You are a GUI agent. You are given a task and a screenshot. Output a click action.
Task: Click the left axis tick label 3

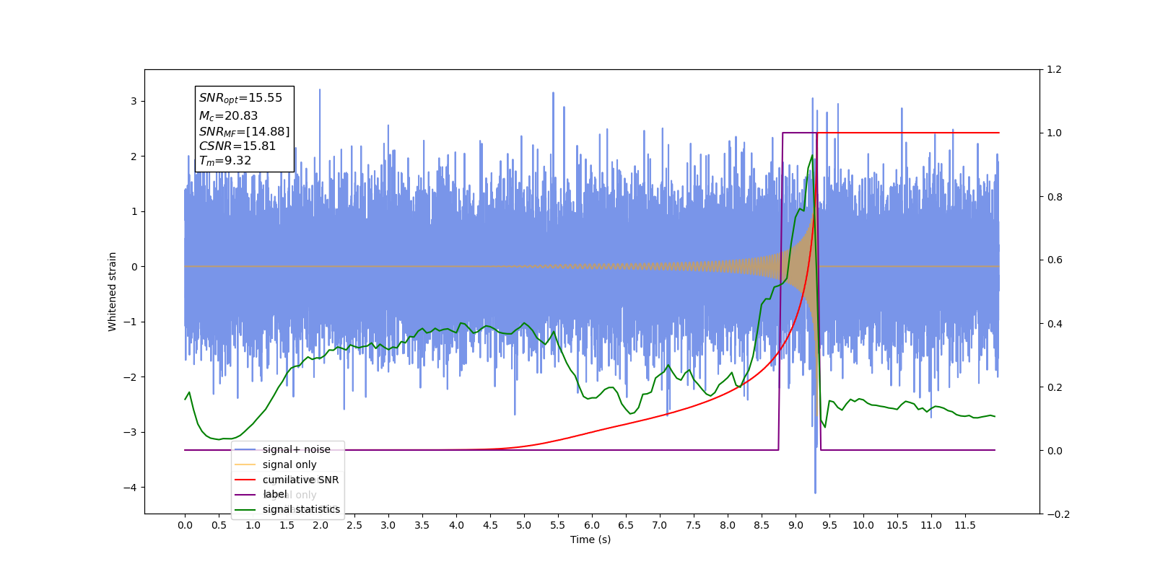point(134,101)
